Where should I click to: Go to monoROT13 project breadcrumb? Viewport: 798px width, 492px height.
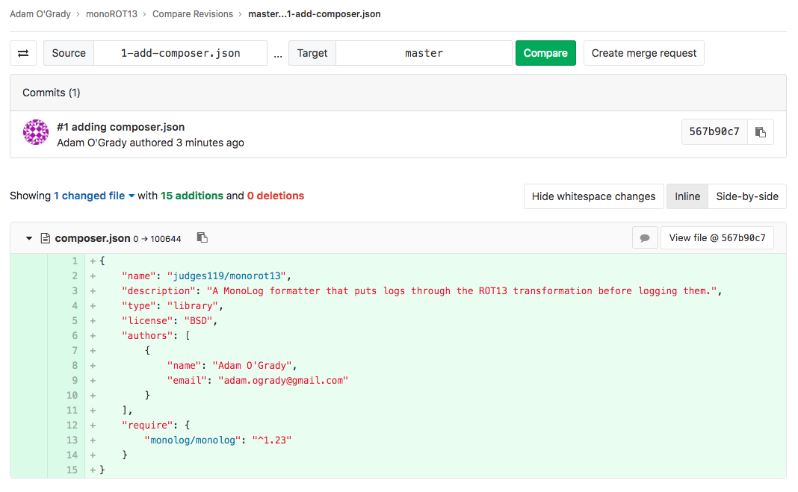[111, 13]
